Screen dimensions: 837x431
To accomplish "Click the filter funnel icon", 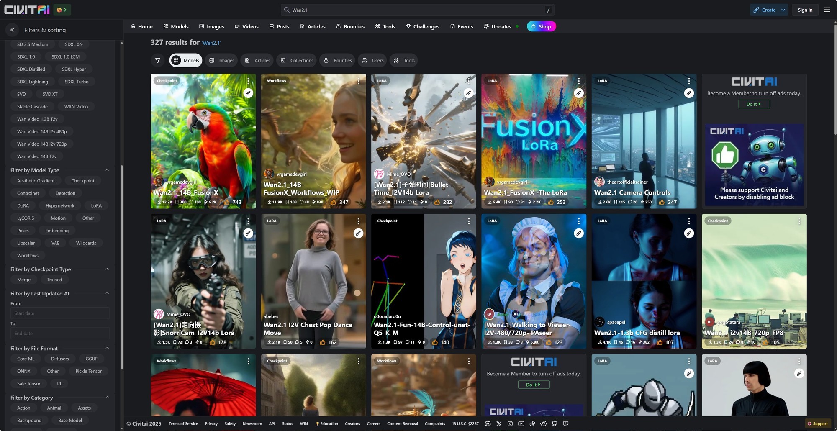I will tap(158, 60).
